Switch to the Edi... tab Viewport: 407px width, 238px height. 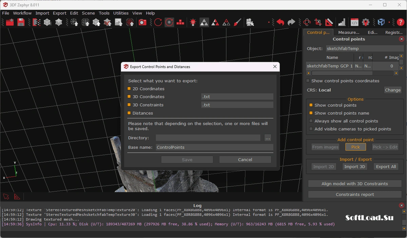pos(373,32)
